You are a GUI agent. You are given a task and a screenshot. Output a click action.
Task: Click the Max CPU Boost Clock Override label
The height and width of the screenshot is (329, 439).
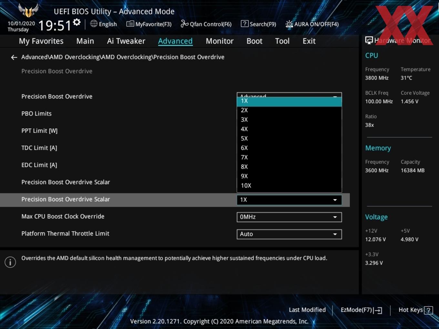click(x=63, y=216)
